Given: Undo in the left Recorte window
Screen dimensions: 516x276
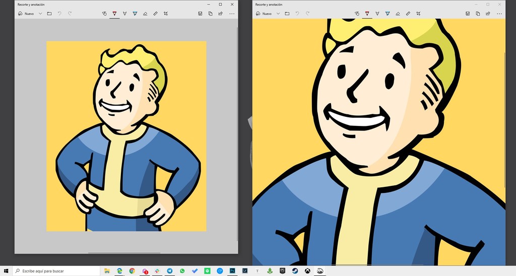Looking at the screenshot, I should point(59,14).
